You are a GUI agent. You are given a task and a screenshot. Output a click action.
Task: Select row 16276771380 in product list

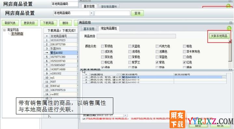[61, 57]
